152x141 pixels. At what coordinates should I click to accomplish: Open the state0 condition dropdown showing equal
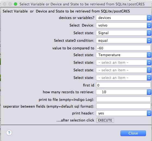[124, 40]
